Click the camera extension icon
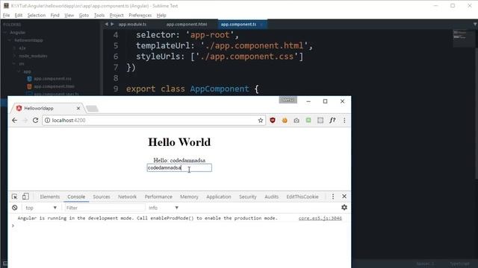Screen dimensions: 478x268 point(297,121)
